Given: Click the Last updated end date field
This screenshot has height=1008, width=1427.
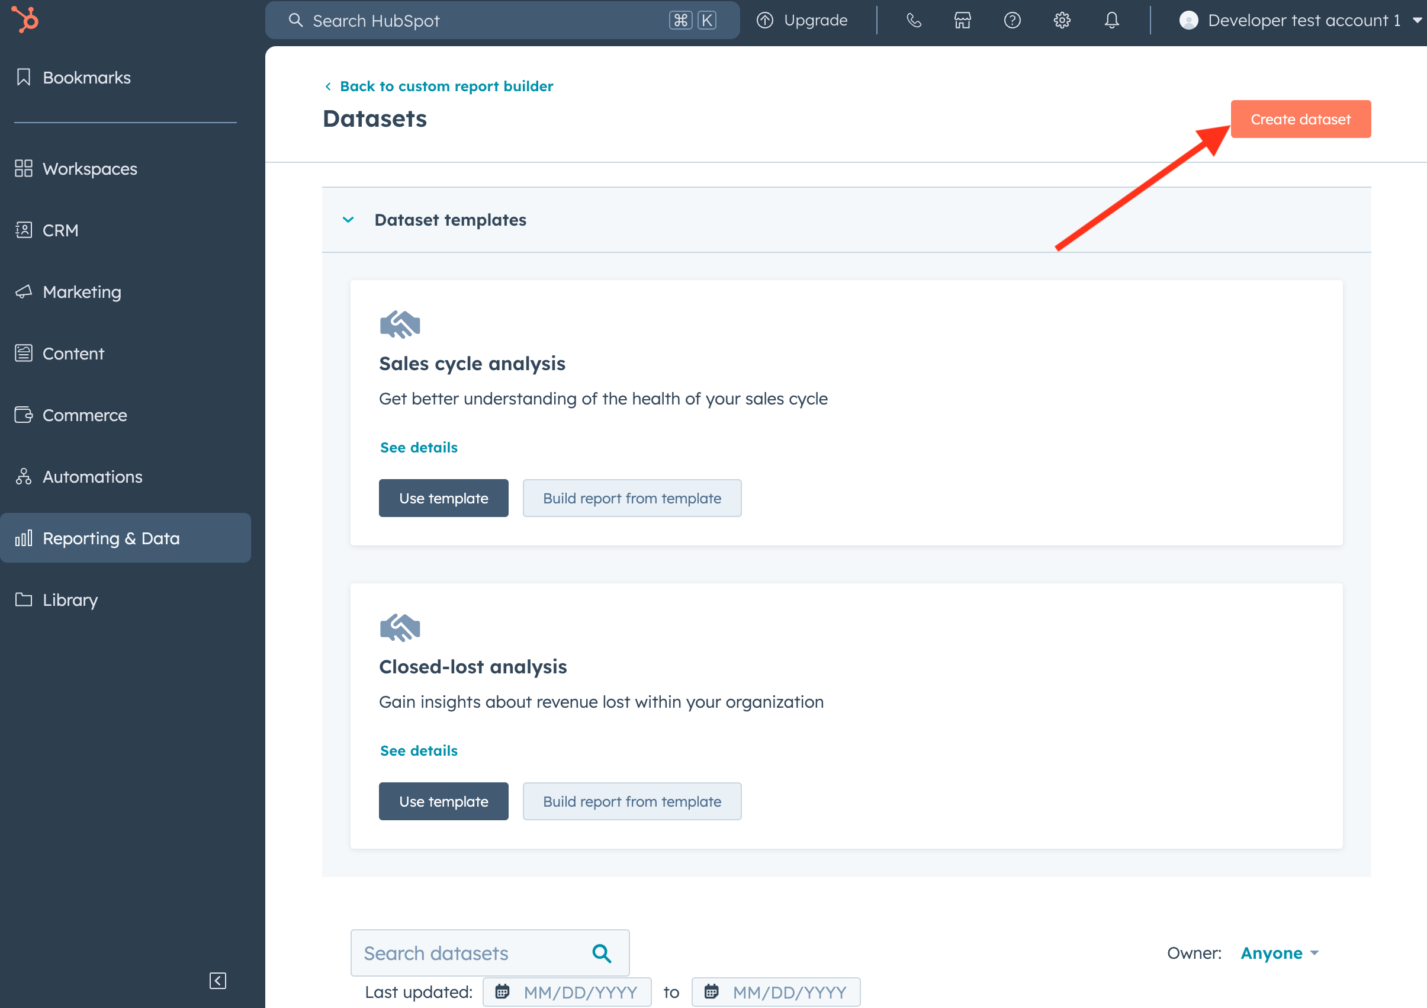Looking at the screenshot, I should pos(776,992).
